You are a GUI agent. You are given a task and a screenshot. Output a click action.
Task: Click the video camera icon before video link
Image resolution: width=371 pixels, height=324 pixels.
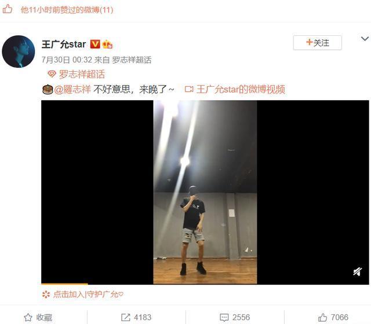tap(189, 89)
